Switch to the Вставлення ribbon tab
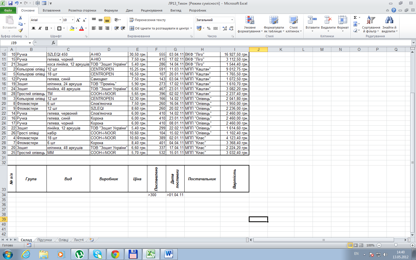Image resolution: width=416 pixels, height=260 pixels. (51, 10)
